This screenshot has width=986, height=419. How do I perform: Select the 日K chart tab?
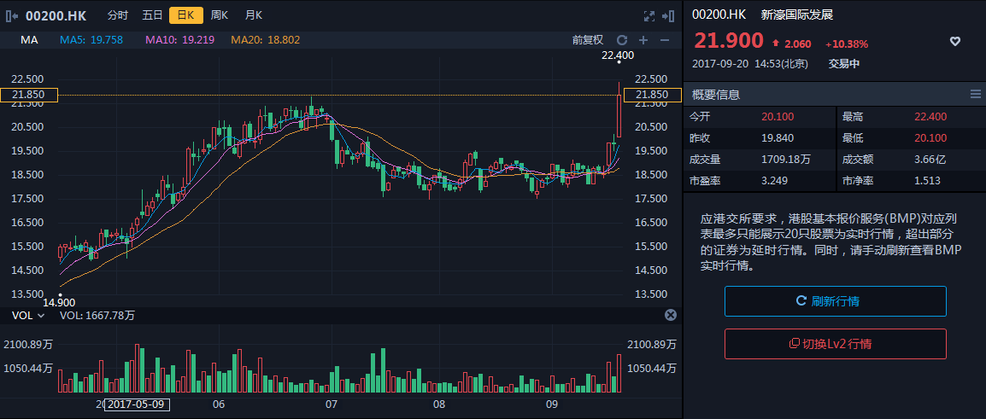tap(185, 15)
